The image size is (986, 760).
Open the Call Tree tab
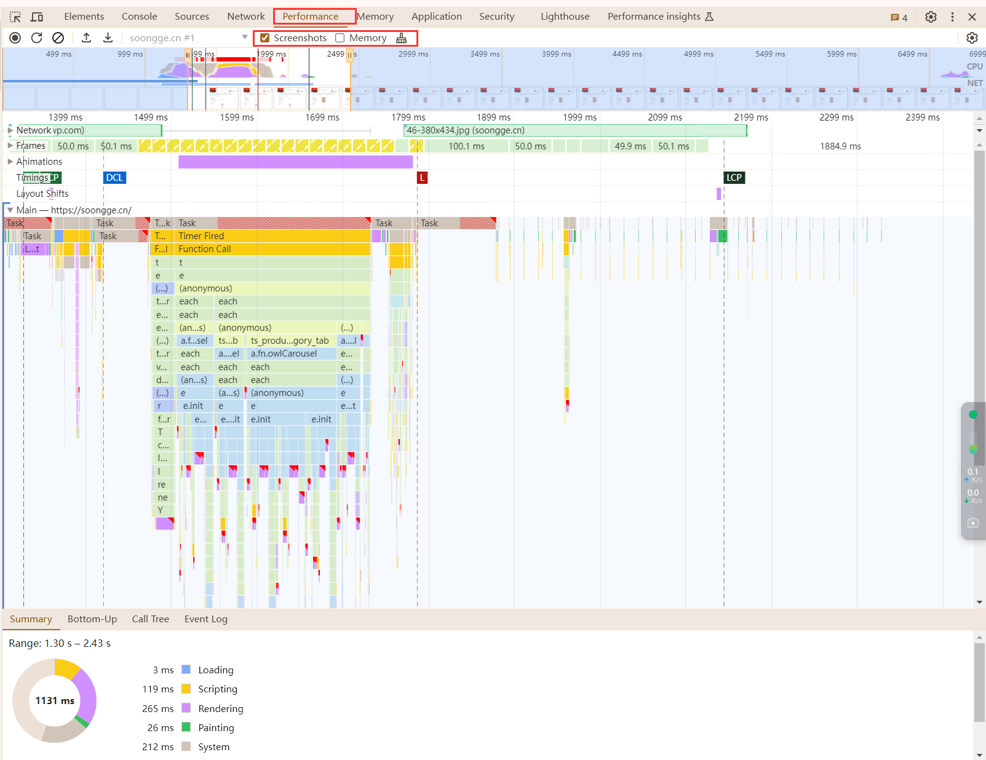point(150,619)
